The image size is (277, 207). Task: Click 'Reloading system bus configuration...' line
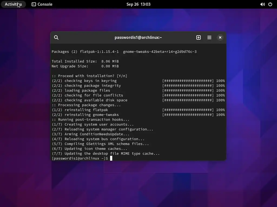98,139
